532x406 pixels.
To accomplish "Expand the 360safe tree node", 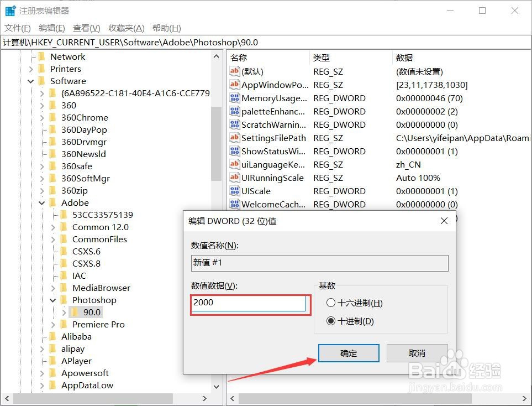I will click(x=42, y=166).
